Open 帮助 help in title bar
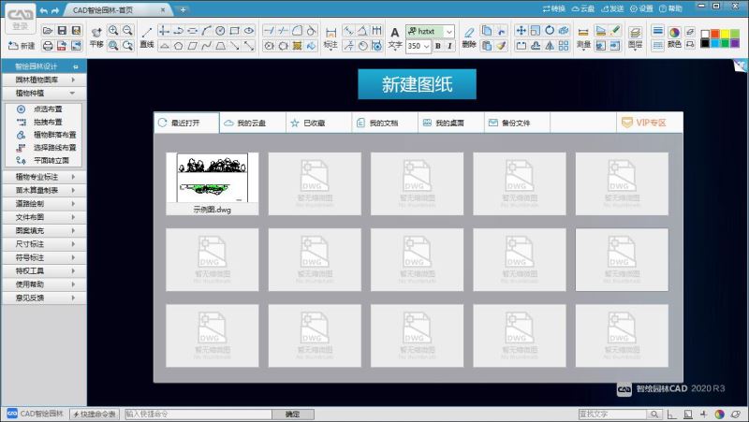Image resolution: width=749 pixels, height=422 pixels. point(670,8)
